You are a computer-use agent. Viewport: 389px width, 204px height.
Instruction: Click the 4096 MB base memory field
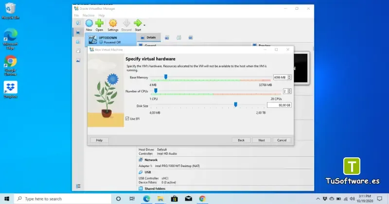(x=280, y=77)
